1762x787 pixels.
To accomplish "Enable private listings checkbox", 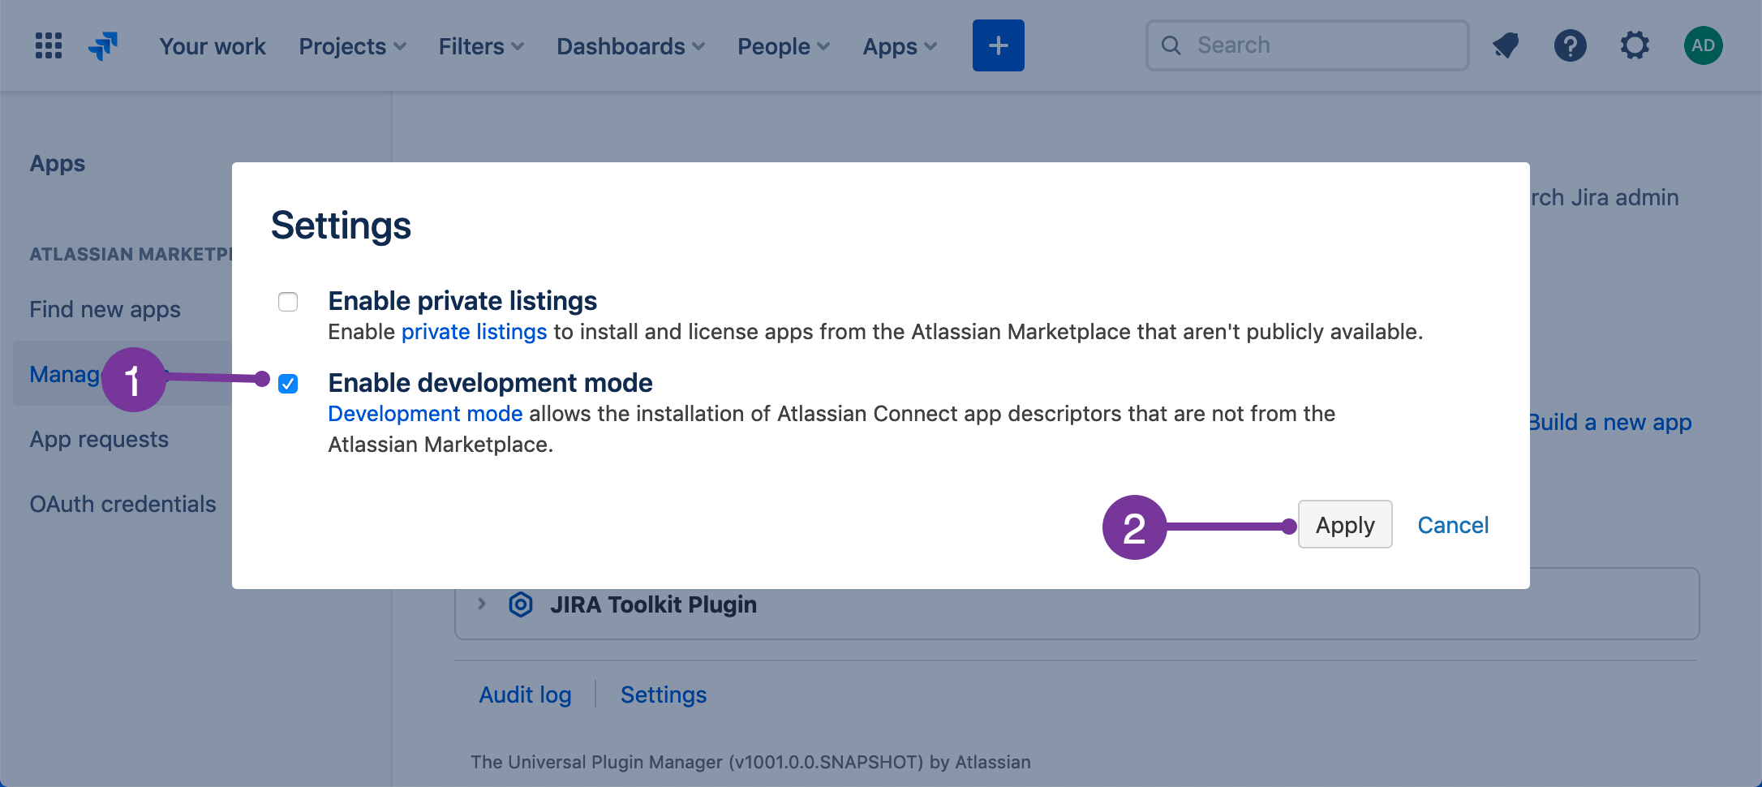I will [x=288, y=301].
